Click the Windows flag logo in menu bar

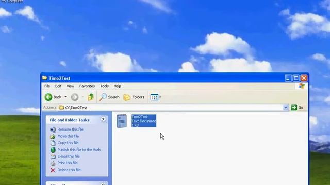[x=302, y=86]
